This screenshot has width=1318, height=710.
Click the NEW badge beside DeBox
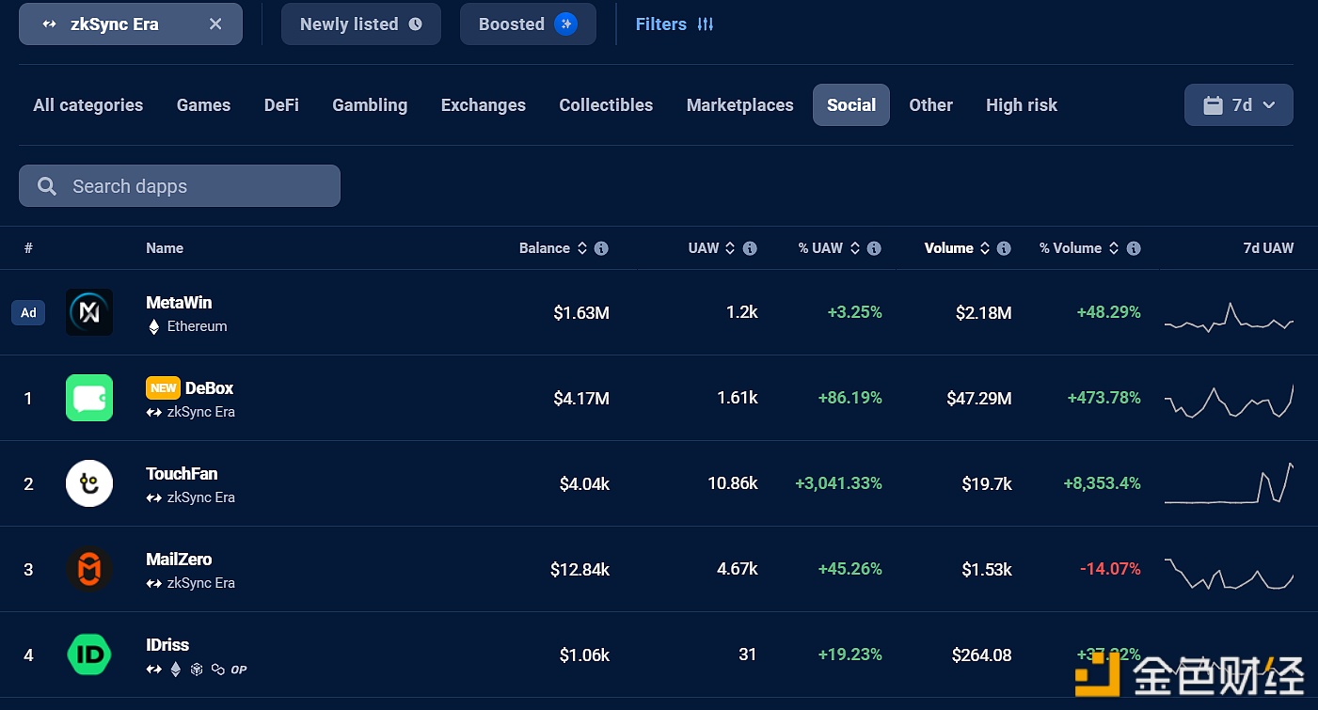(x=163, y=388)
